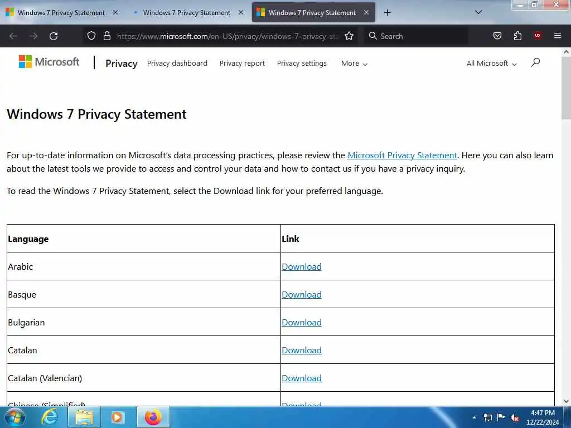Go back with the browser back arrow
This screenshot has height=428, width=571.
pyautogui.click(x=13, y=36)
